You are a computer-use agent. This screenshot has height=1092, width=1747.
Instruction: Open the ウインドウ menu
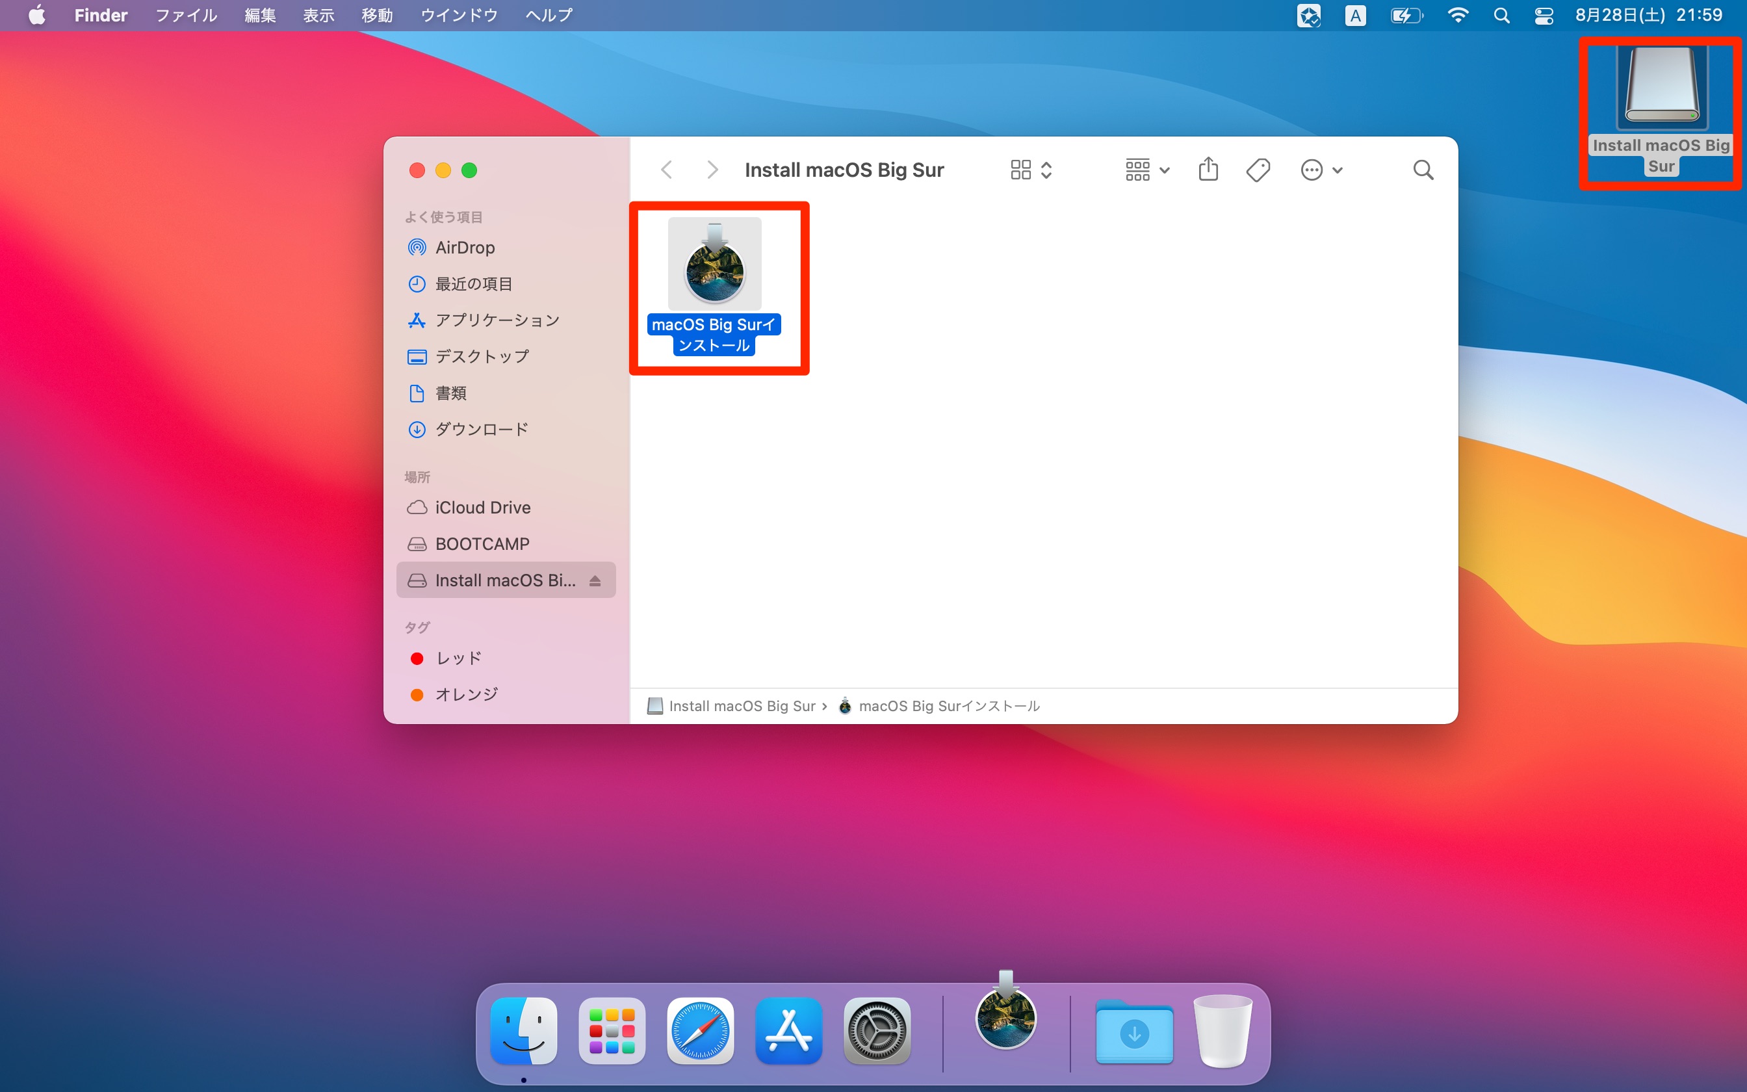[459, 15]
